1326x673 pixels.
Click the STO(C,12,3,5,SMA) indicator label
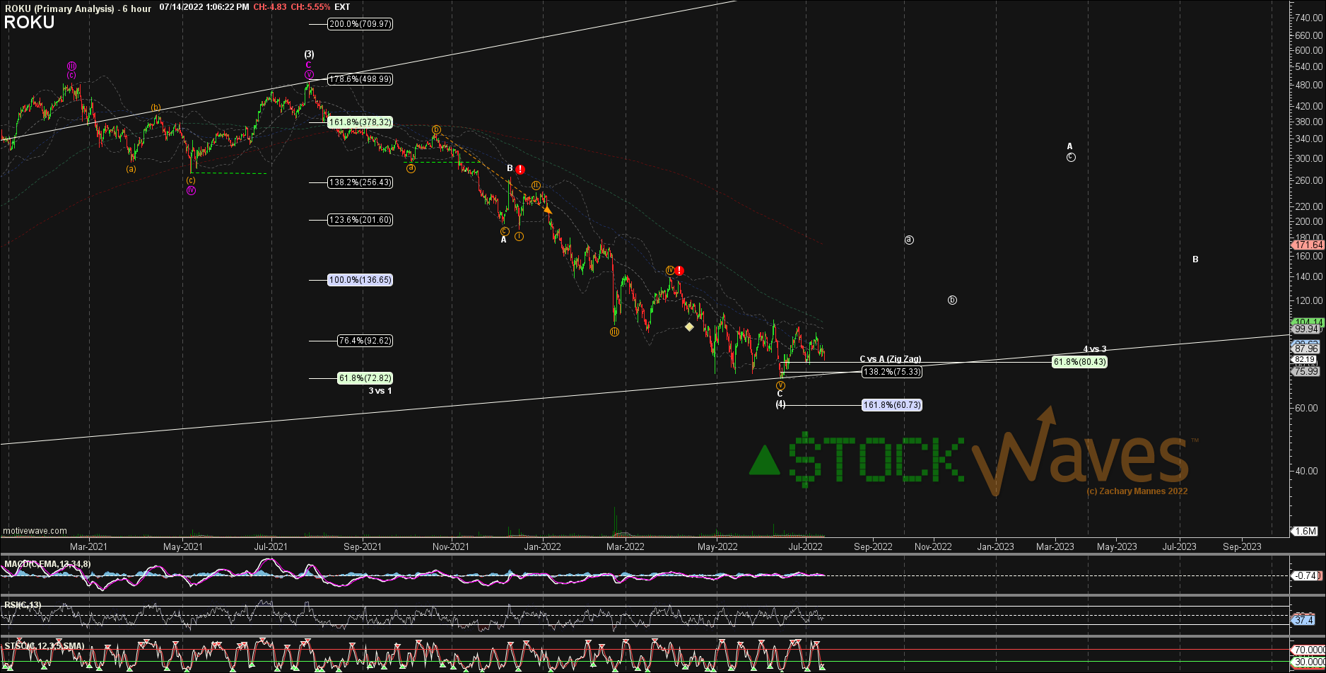point(44,646)
